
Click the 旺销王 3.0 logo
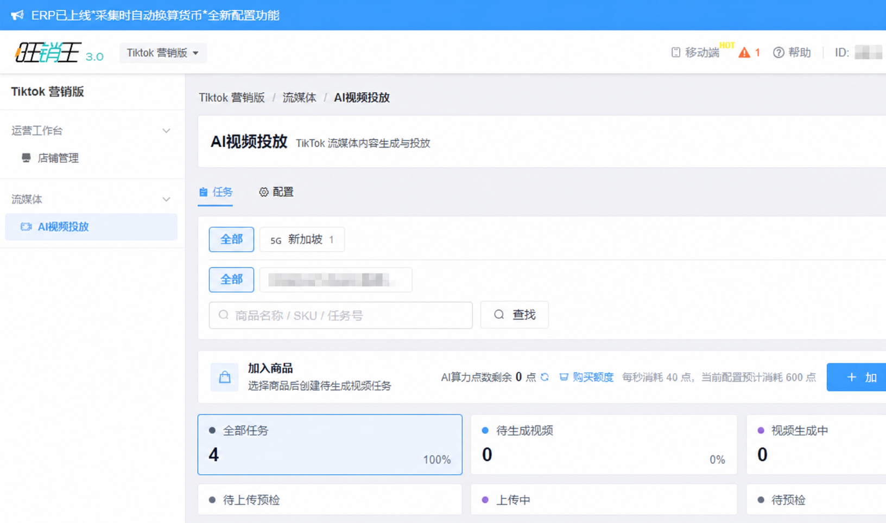pyautogui.click(x=59, y=53)
